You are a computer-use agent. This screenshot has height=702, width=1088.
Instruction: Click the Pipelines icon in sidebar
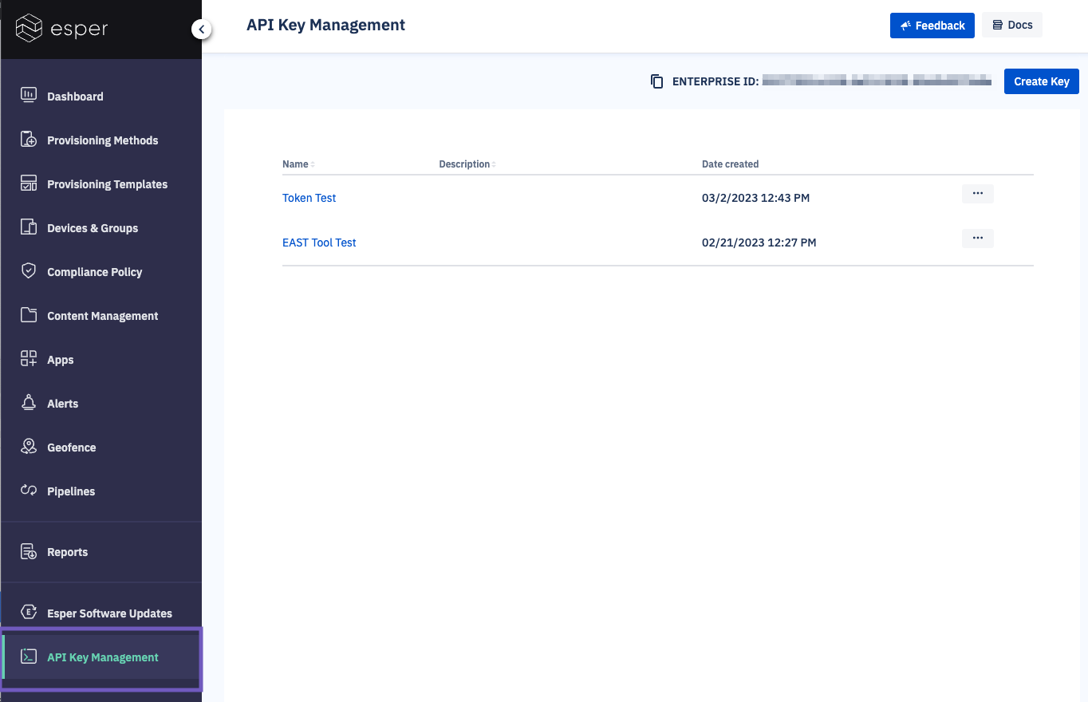(x=29, y=491)
